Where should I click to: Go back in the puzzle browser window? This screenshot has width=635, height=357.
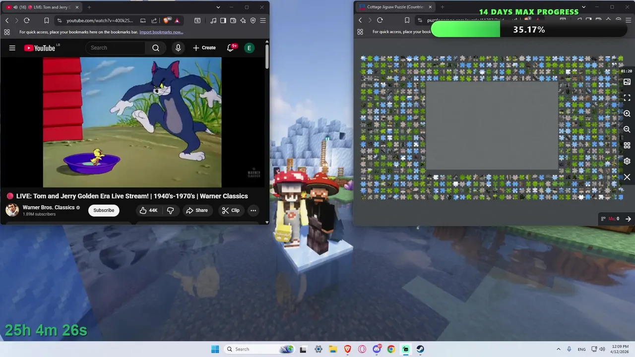pos(360,20)
